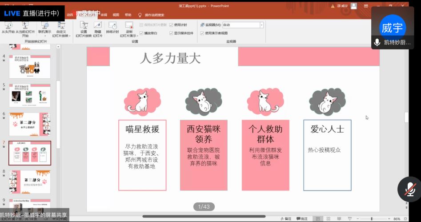Select the 喵星救援 cat image
The image size is (421, 222).
click(142, 101)
